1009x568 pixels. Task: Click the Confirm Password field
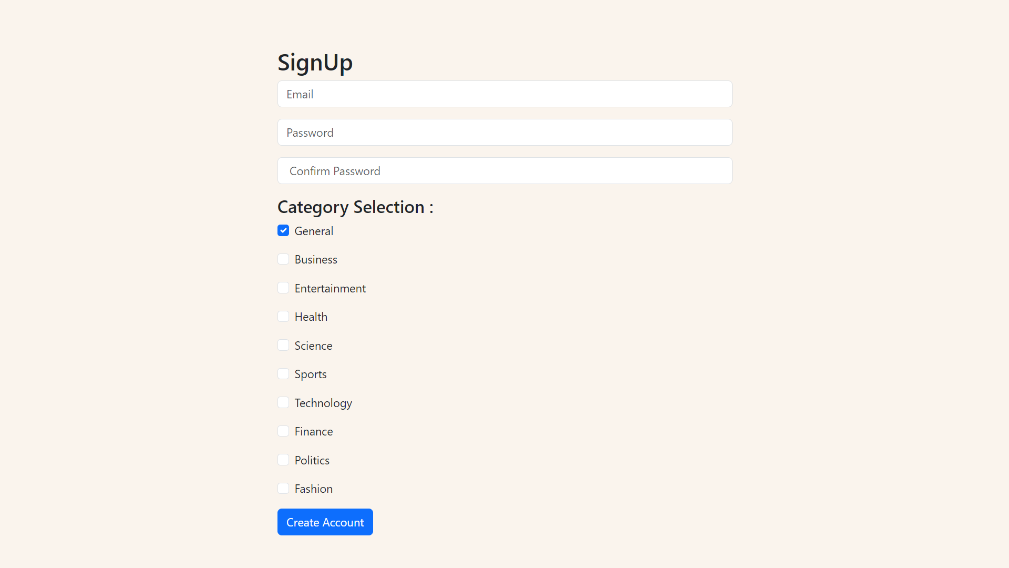pos(504,170)
